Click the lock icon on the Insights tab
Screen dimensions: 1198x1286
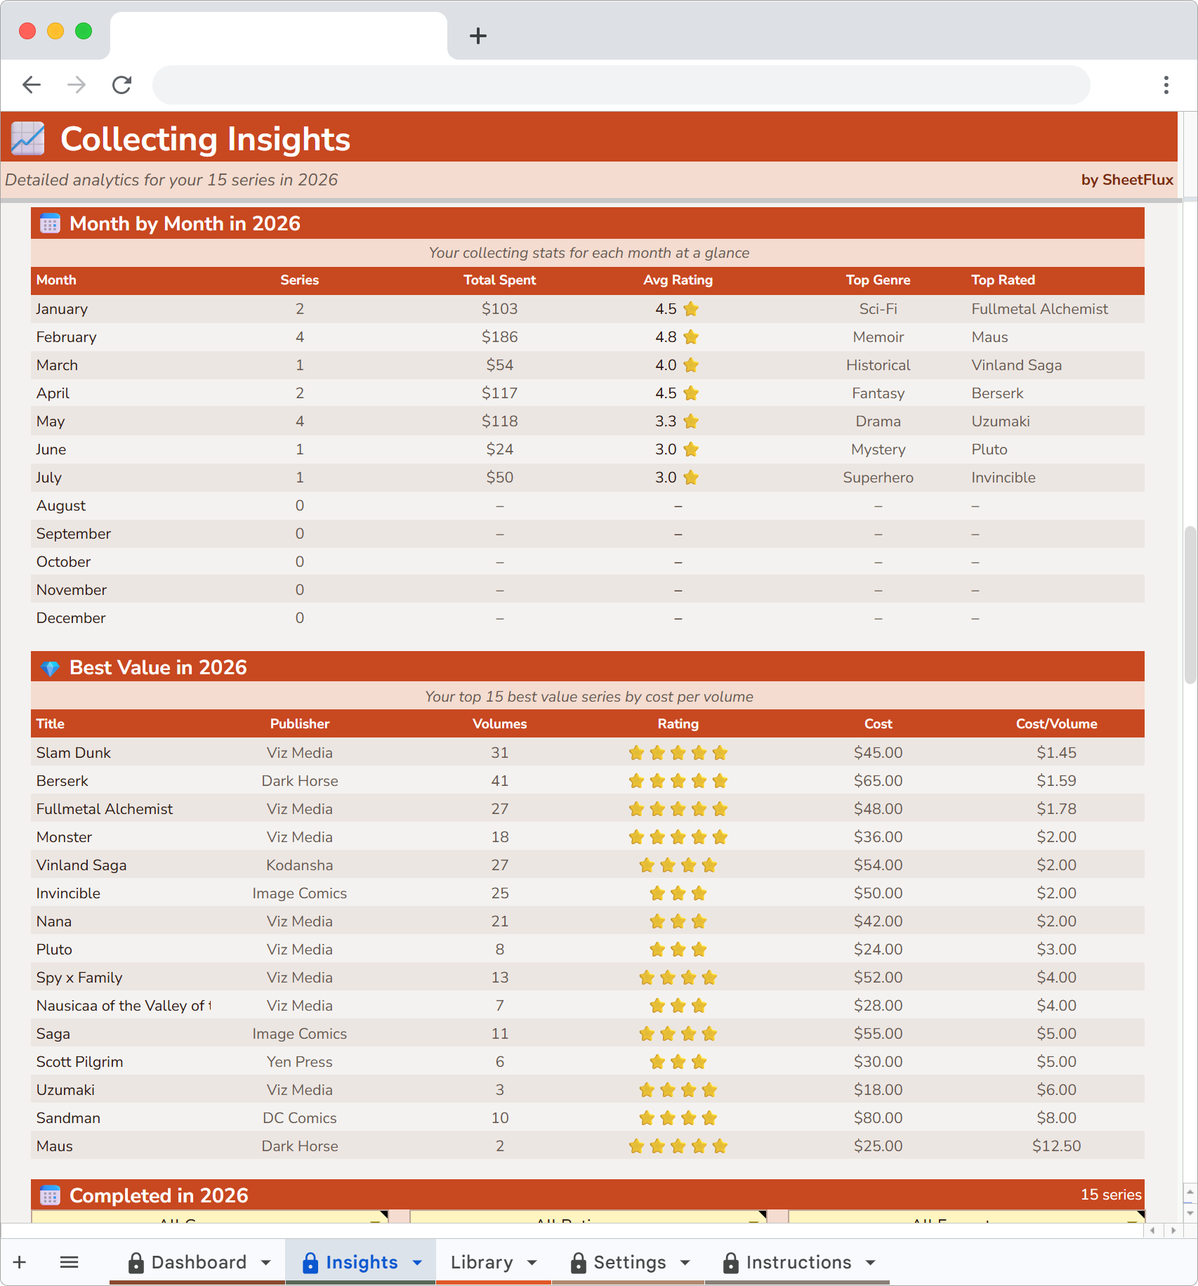(309, 1262)
